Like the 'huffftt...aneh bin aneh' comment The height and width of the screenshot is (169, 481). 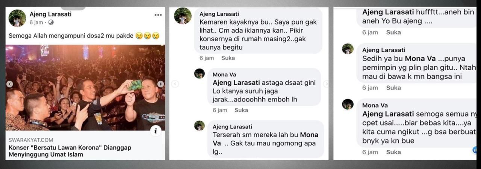pyautogui.click(x=393, y=32)
